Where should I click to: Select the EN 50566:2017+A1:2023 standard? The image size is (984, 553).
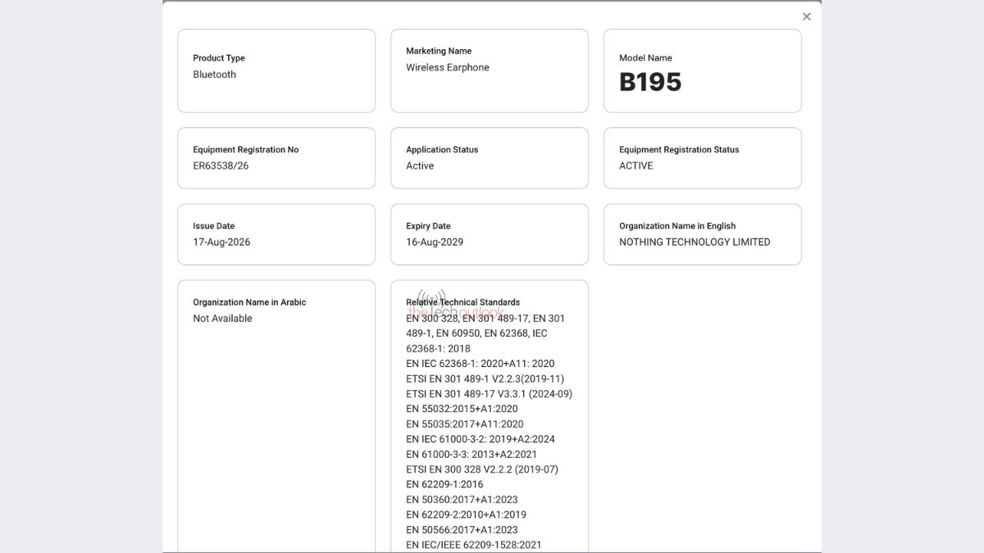click(x=462, y=530)
